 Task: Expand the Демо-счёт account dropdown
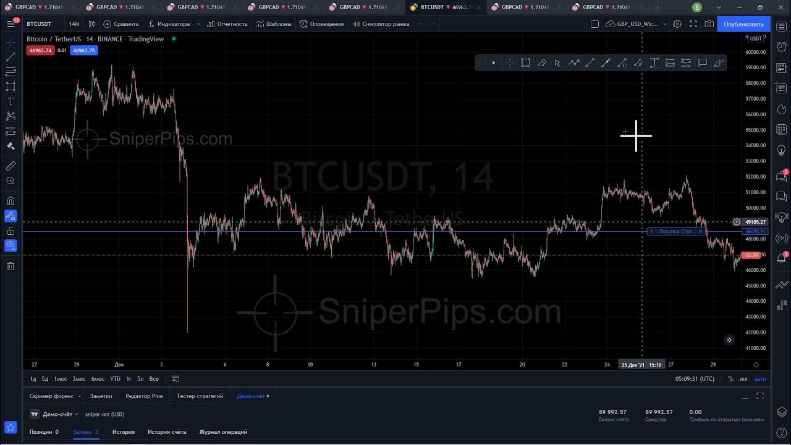tap(61, 414)
